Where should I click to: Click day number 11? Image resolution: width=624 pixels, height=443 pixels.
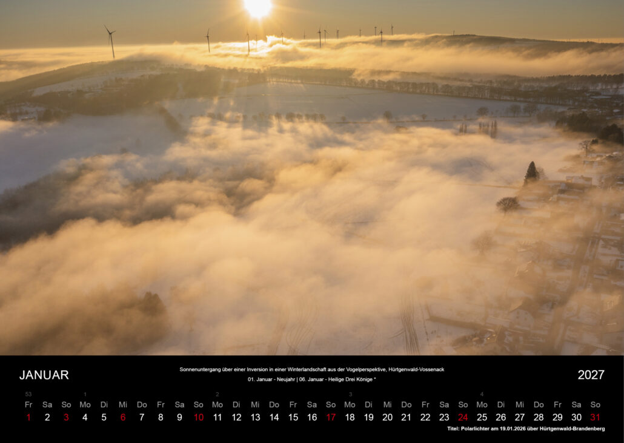217,417
